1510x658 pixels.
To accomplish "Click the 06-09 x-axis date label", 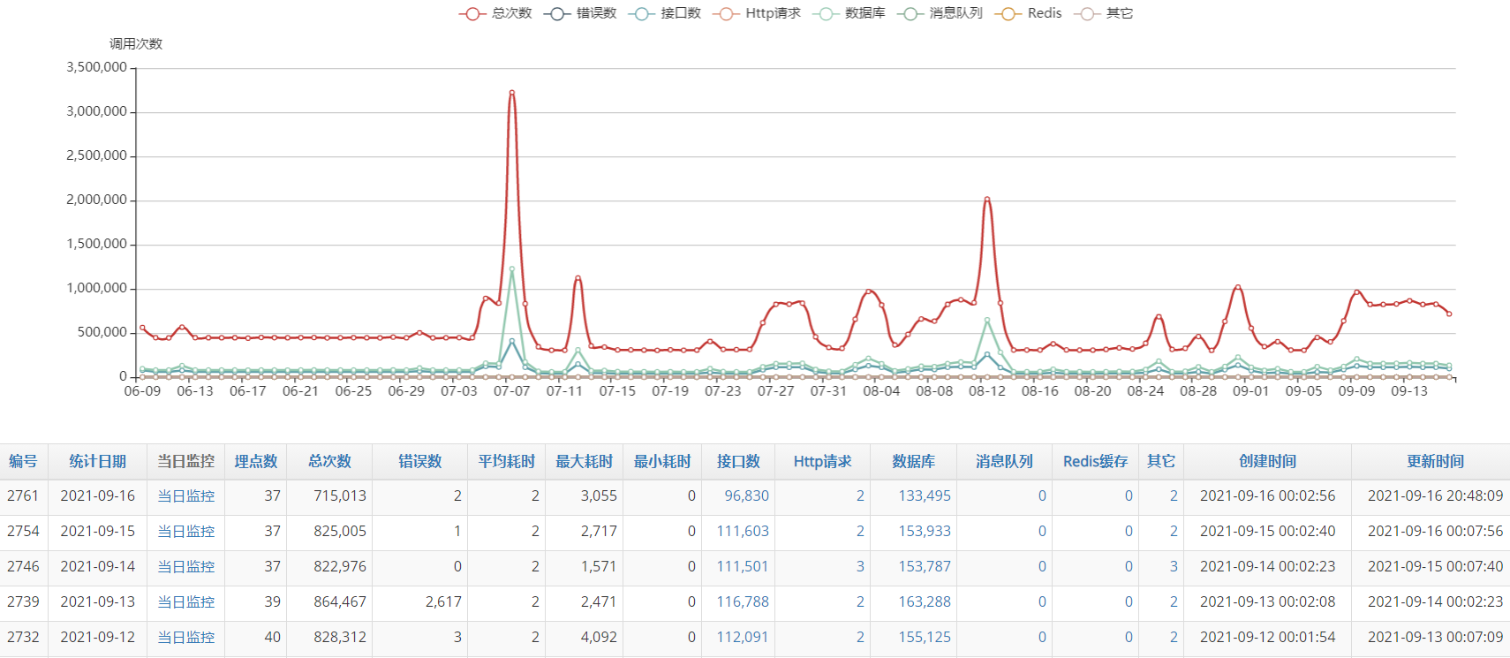I will (142, 390).
